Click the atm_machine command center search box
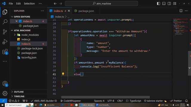This screenshot has width=191, height=107. click(x=101, y=4)
